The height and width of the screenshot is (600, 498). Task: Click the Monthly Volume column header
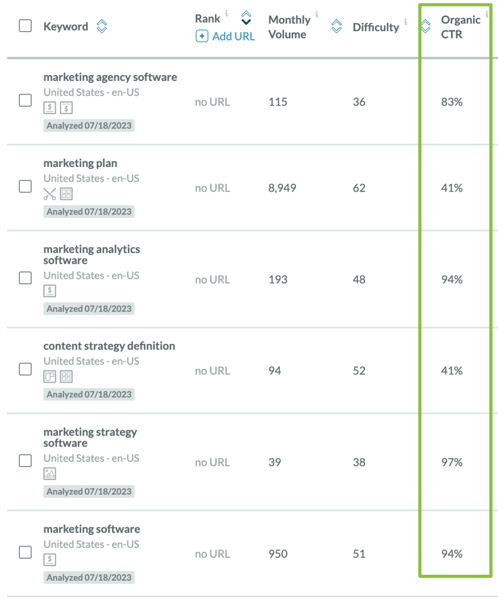click(x=289, y=27)
